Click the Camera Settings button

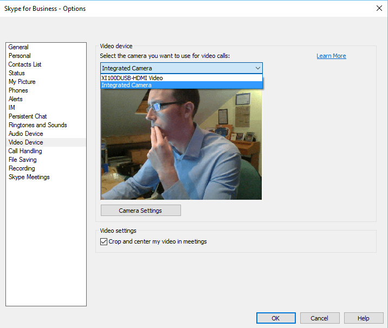pos(140,211)
